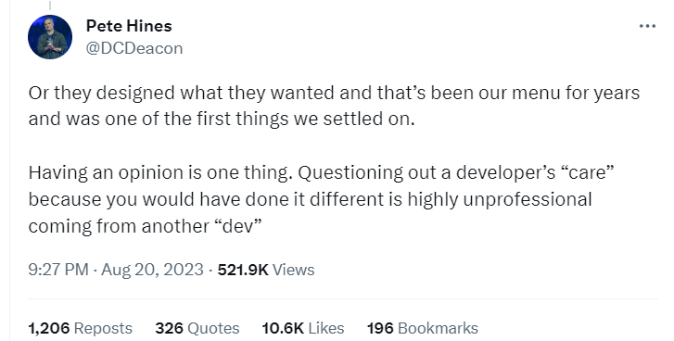Click the tweet line ending with “dev”
674x341 pixels.
(146, 226)
